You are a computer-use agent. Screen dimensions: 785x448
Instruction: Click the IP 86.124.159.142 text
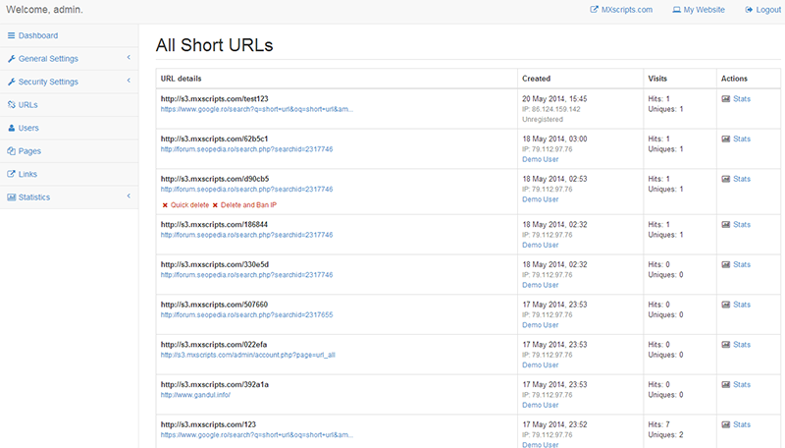tap(551, 109)
